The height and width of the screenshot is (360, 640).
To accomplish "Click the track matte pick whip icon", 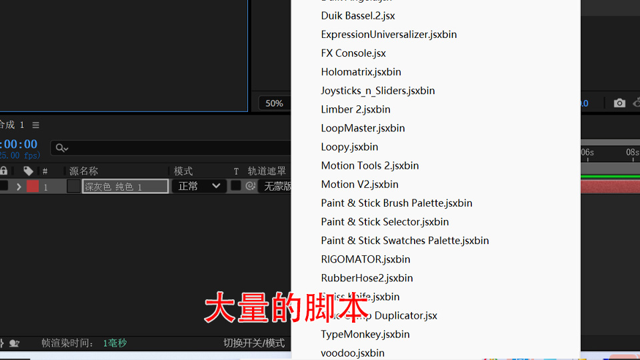I will tap(250, 186).
